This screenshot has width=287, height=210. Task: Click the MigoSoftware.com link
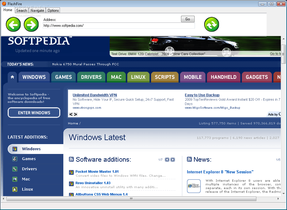(213, 108)
